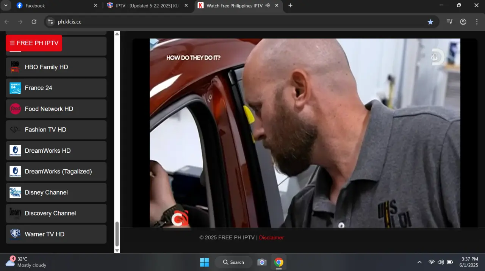Go back to the previous page
485x271 pixels.
pyautogui.click(x=7, y=22)
